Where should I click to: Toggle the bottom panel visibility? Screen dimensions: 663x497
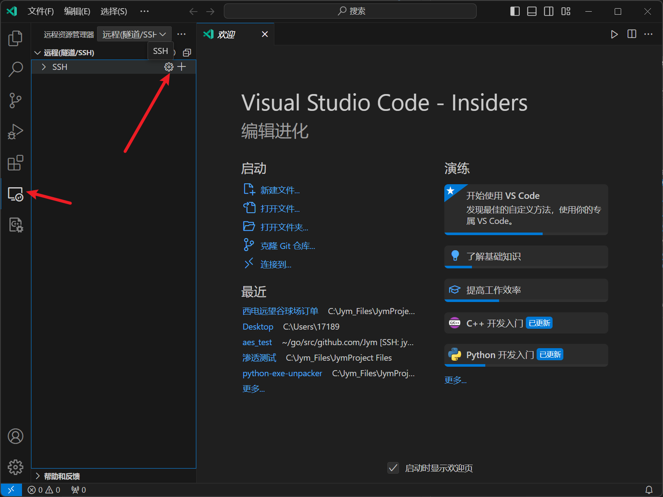coord(532,11)
